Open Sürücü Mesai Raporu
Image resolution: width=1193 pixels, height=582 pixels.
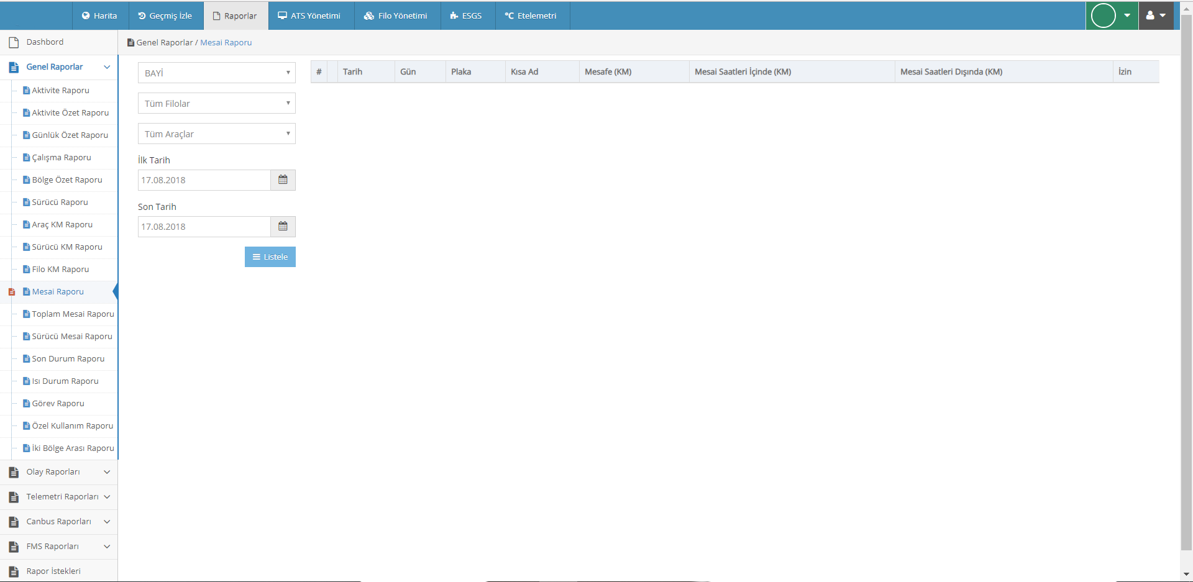pos(72,336)
